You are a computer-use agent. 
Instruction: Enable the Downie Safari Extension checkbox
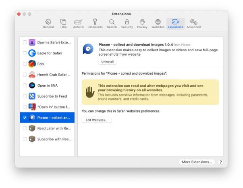click(25, 42)
